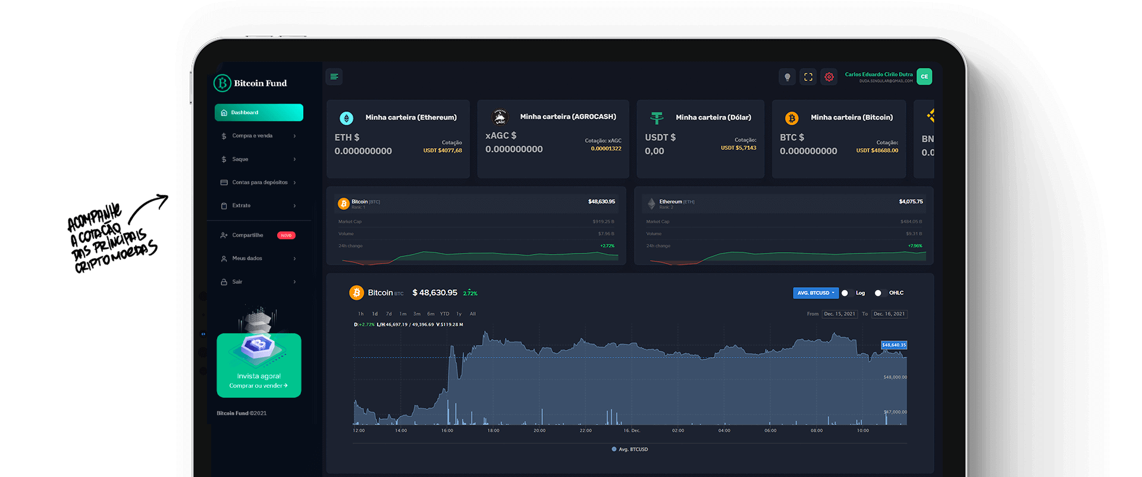Open settings via red gear icon

click(x=829, y=77)
